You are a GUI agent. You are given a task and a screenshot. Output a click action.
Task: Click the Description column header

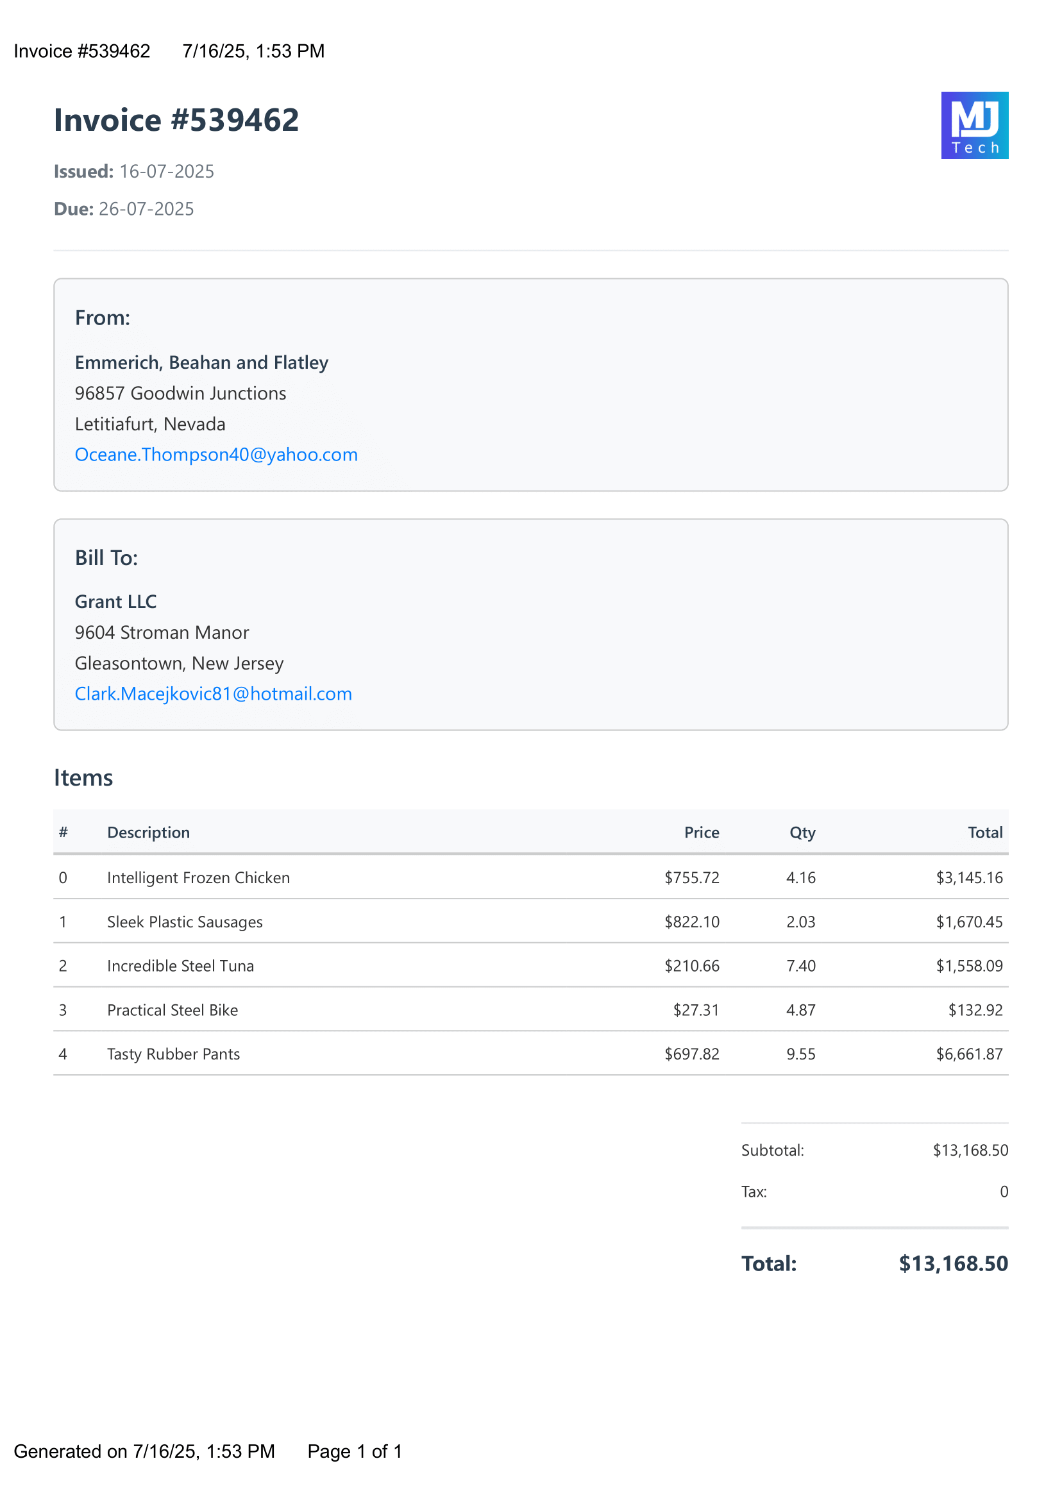[149, 832]
